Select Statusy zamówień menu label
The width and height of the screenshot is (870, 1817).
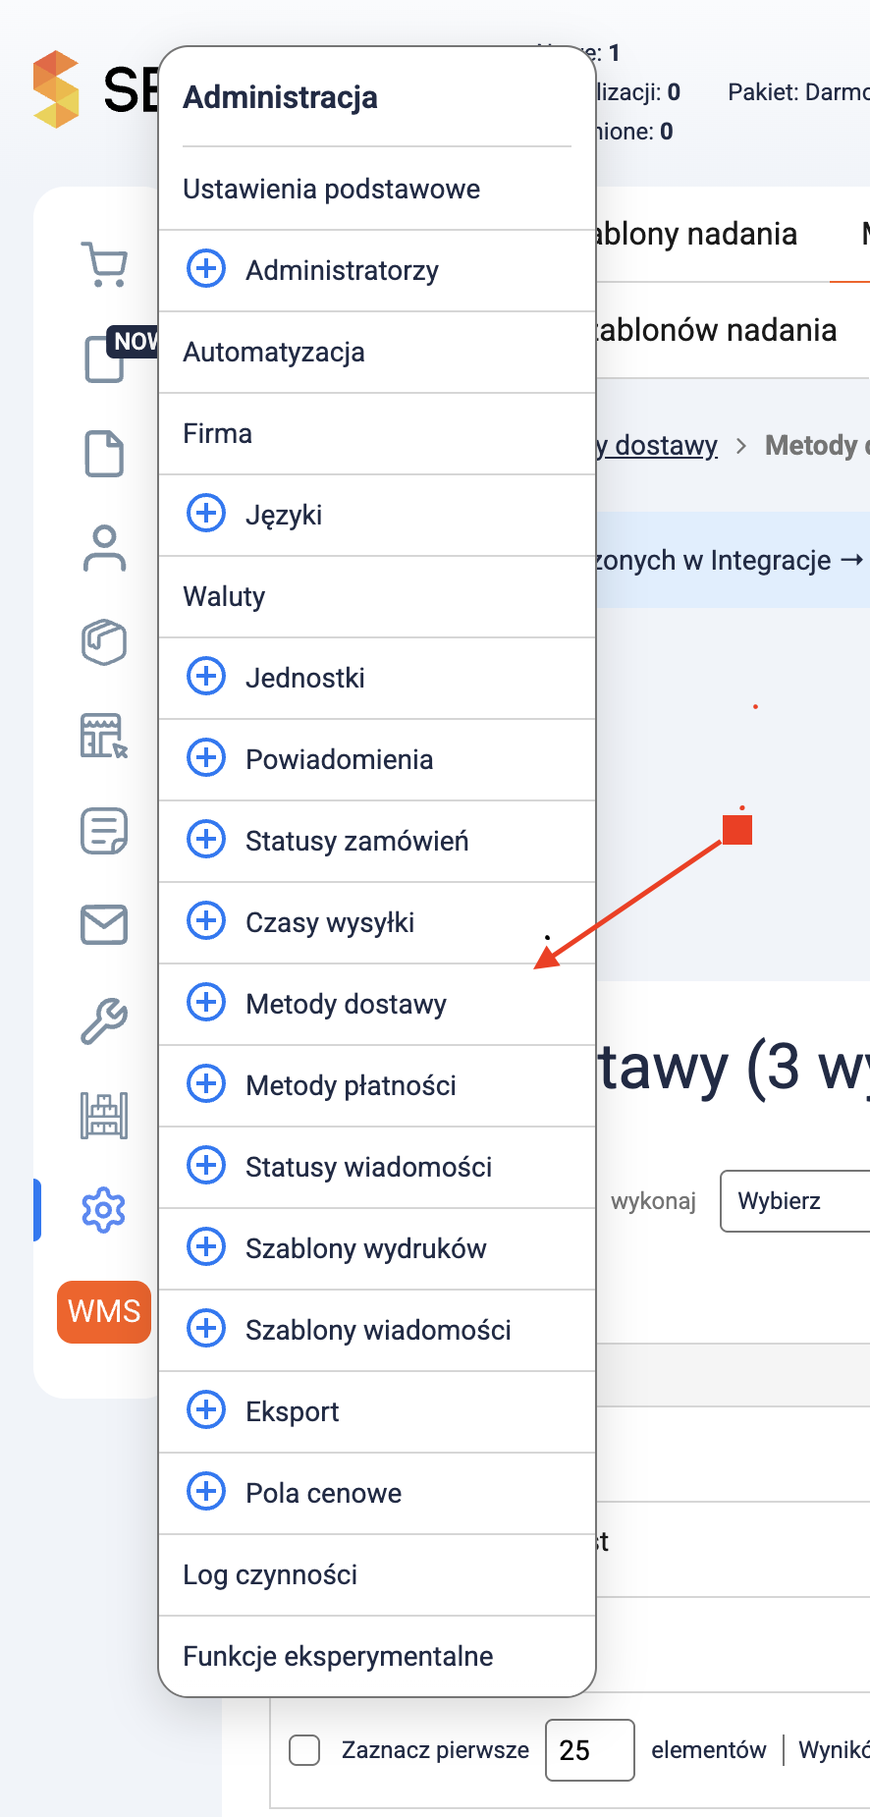pyautogui.click(x=357, y=842)
